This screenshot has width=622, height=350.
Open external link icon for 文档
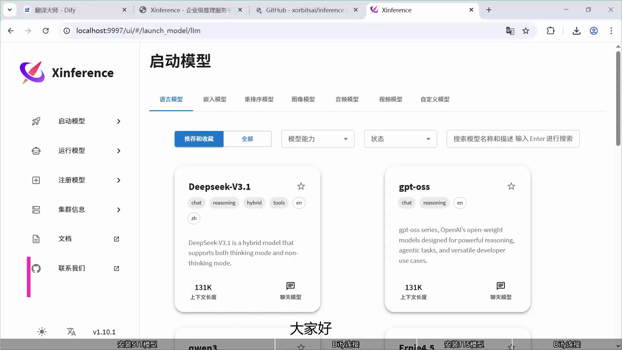coord(117,239)
